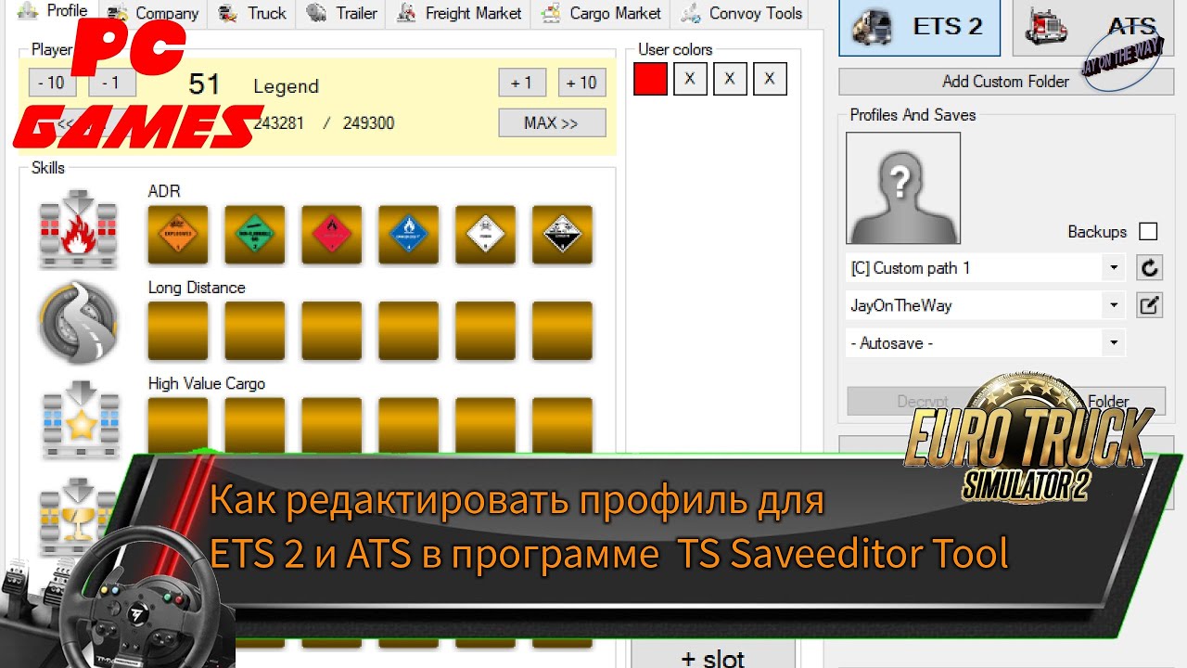The image size is (1187, 668).
Task: Open the Trailer tab
Action: (342, 13)
